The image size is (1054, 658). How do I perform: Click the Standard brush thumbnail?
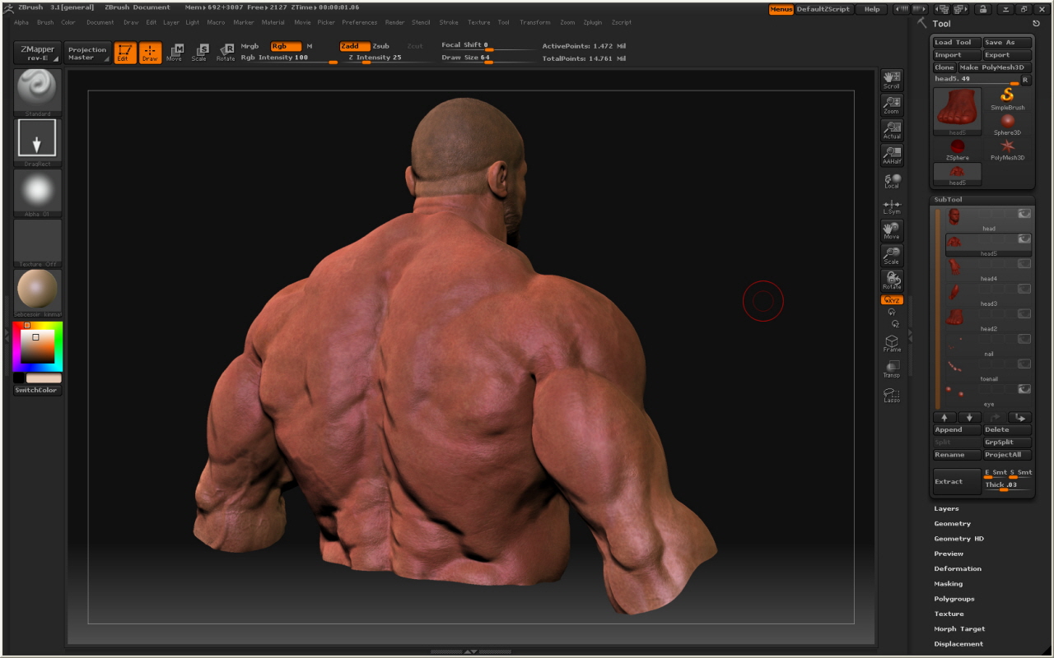pos(37,91)
